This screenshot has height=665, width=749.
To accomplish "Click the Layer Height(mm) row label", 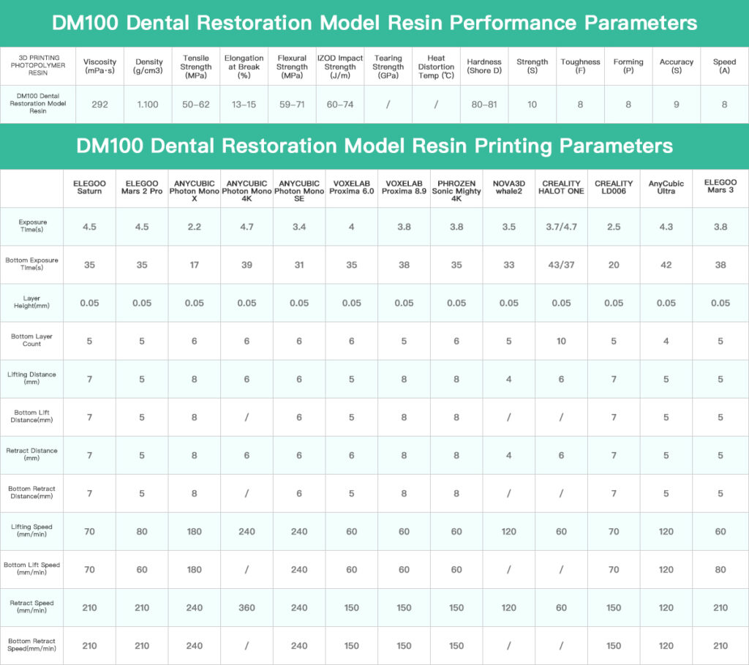I will coord(32,302).
